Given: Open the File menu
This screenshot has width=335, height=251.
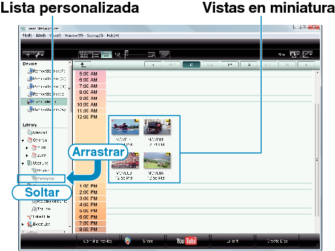Looking at the screenshot, I should 27,36.
